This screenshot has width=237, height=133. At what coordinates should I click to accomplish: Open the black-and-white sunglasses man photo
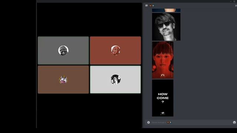(166, 27)
